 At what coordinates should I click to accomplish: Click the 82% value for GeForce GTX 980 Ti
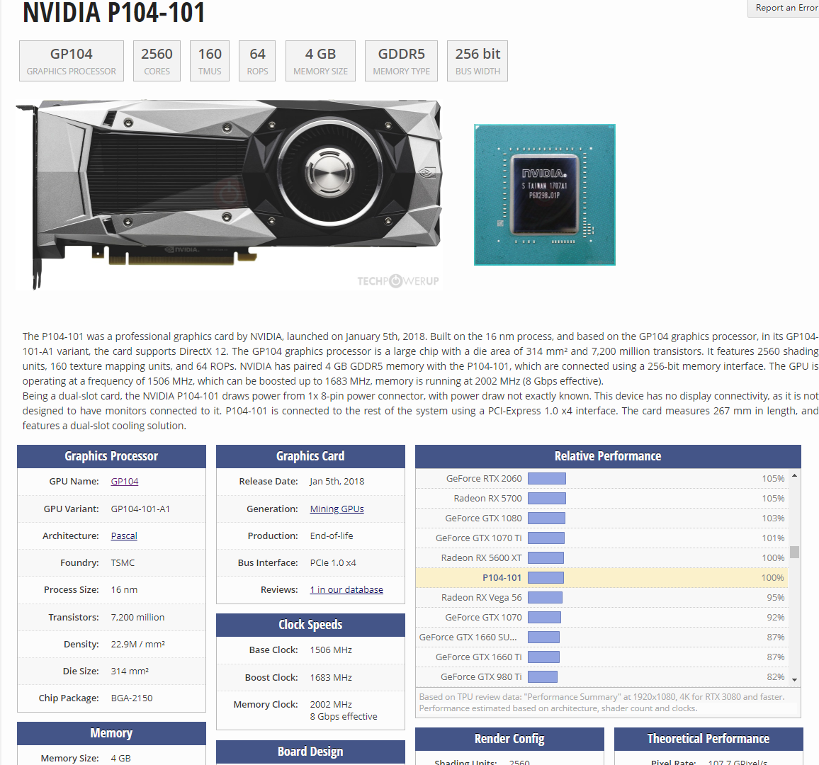[x=776, y=676]
